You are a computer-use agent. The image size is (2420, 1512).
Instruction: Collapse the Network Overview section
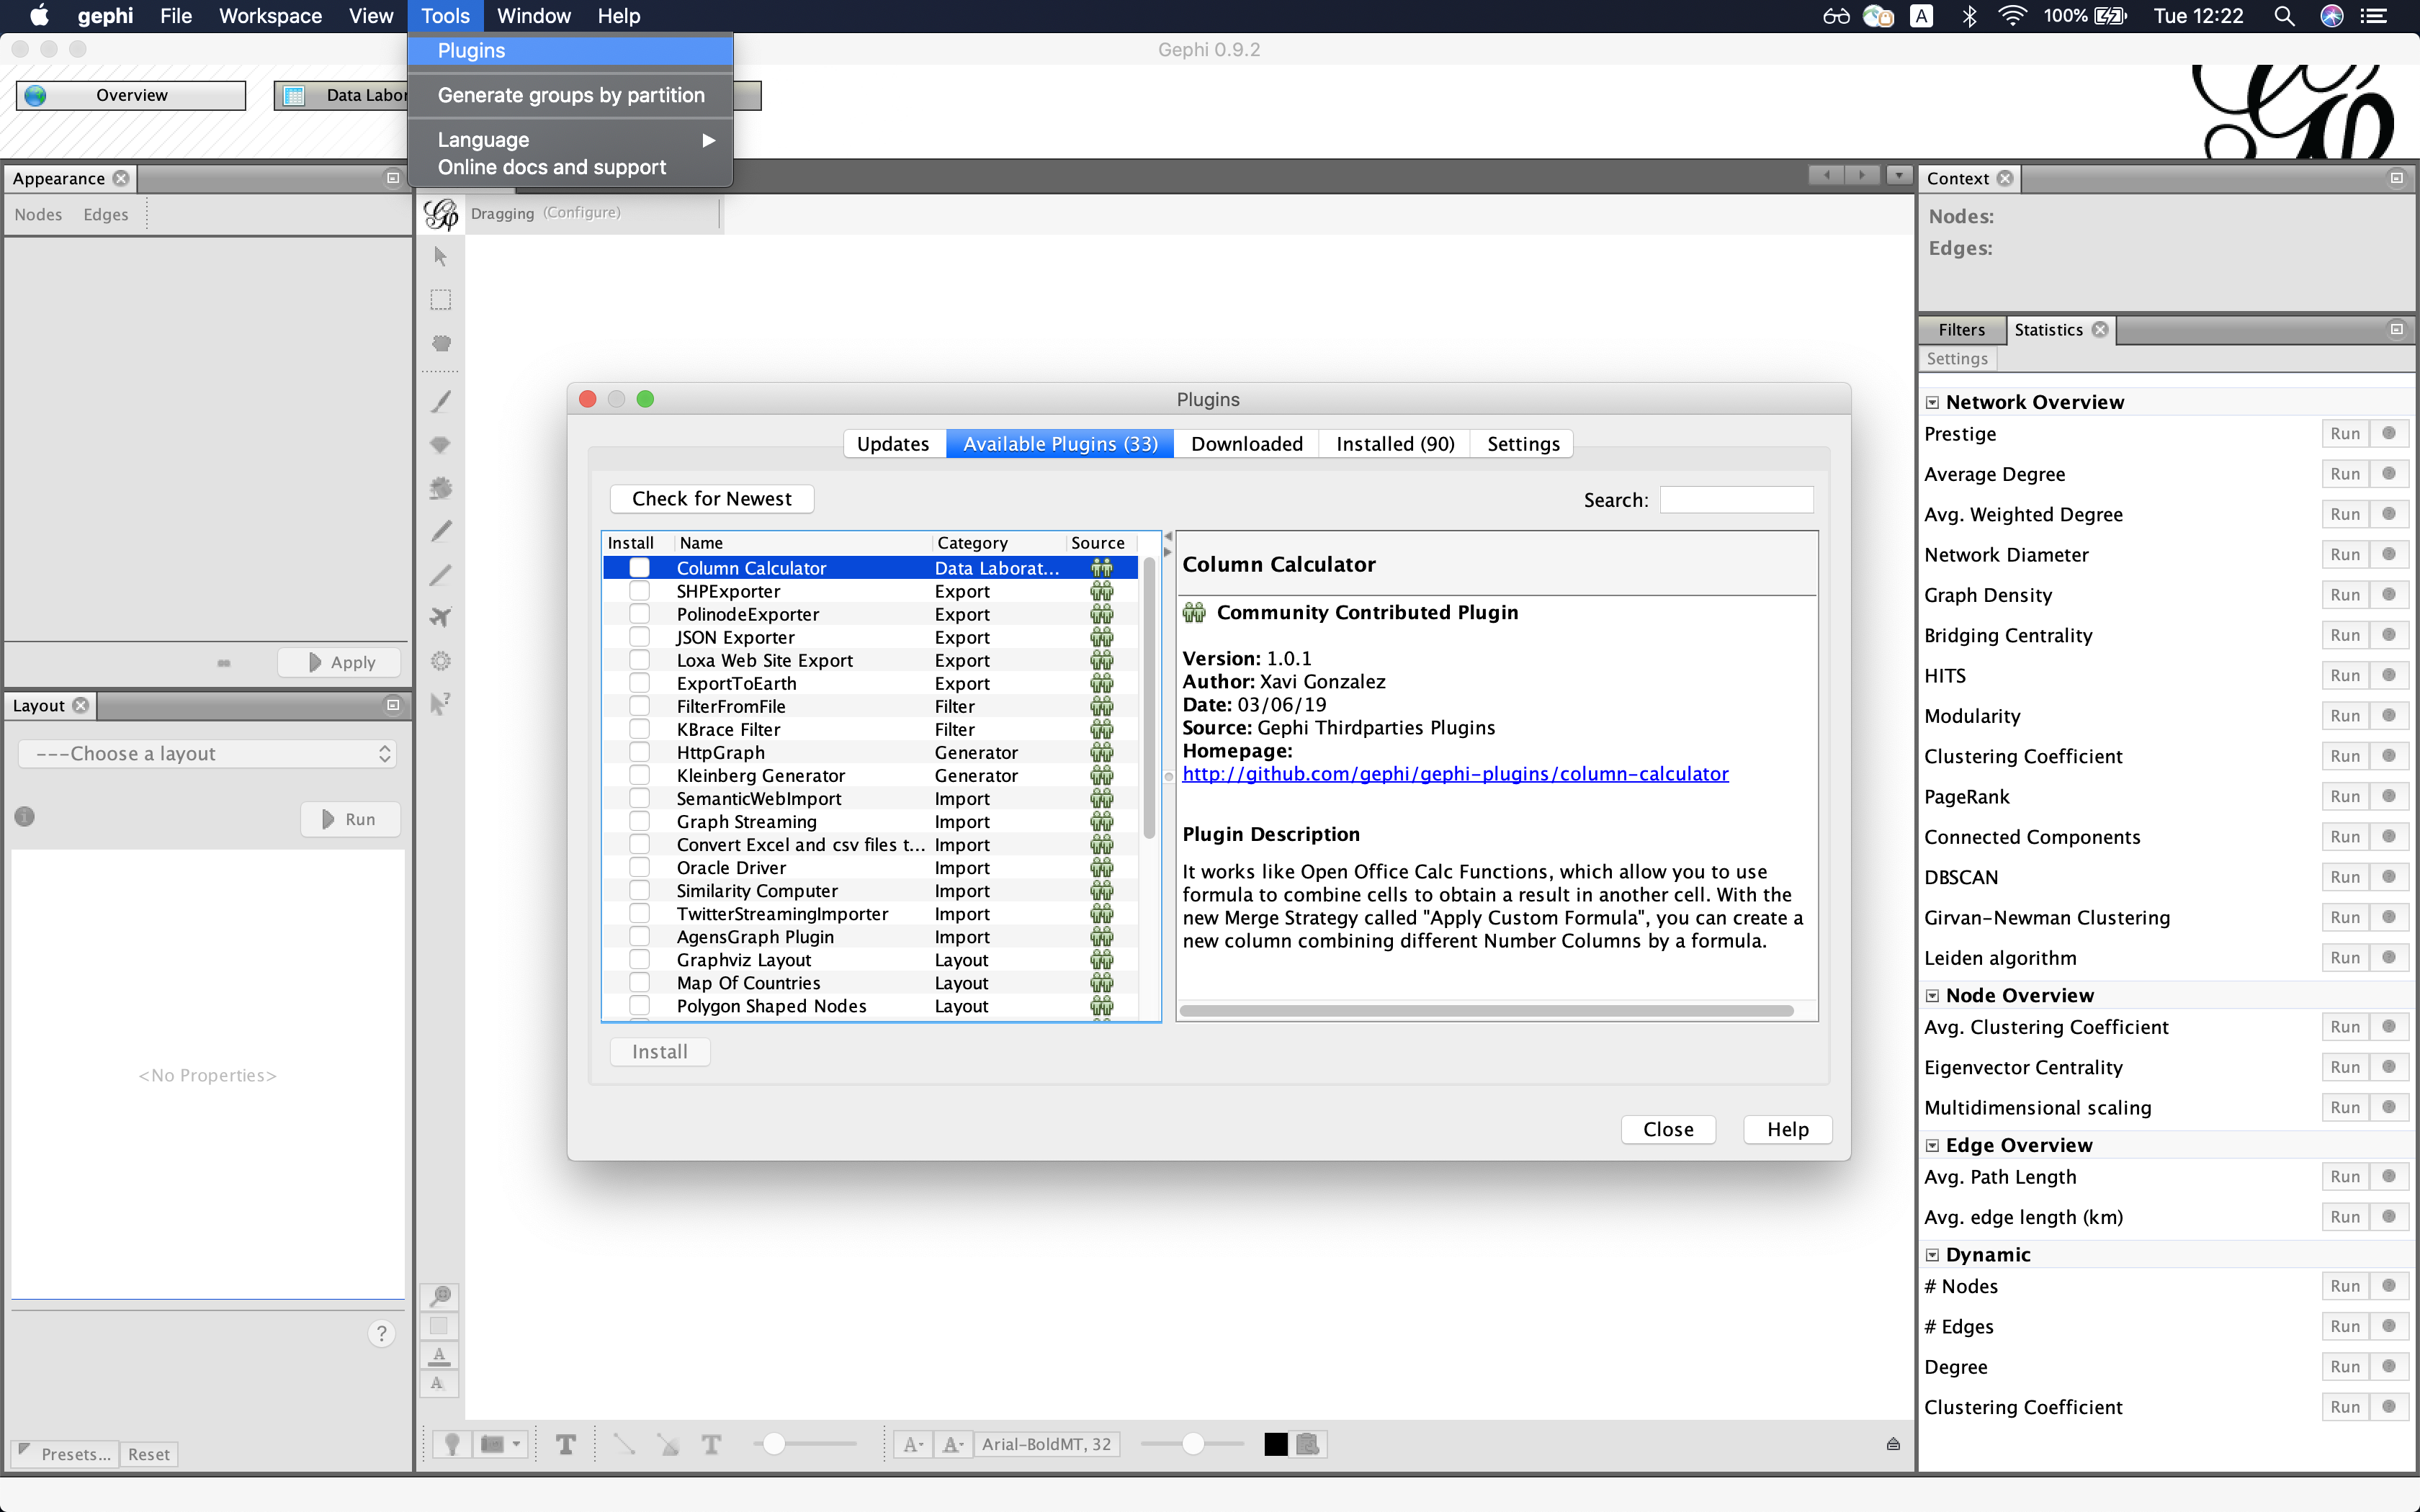pos(1932,403)
